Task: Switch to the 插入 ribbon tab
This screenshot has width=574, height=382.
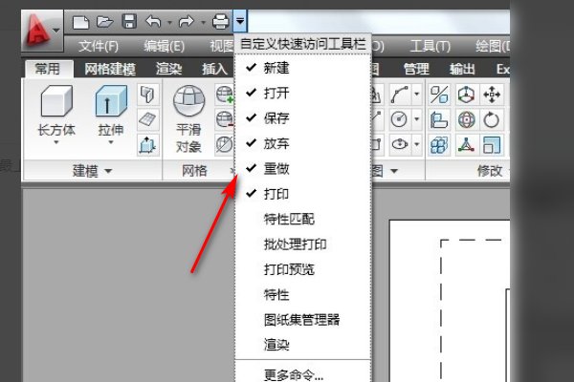Action: 215,69
